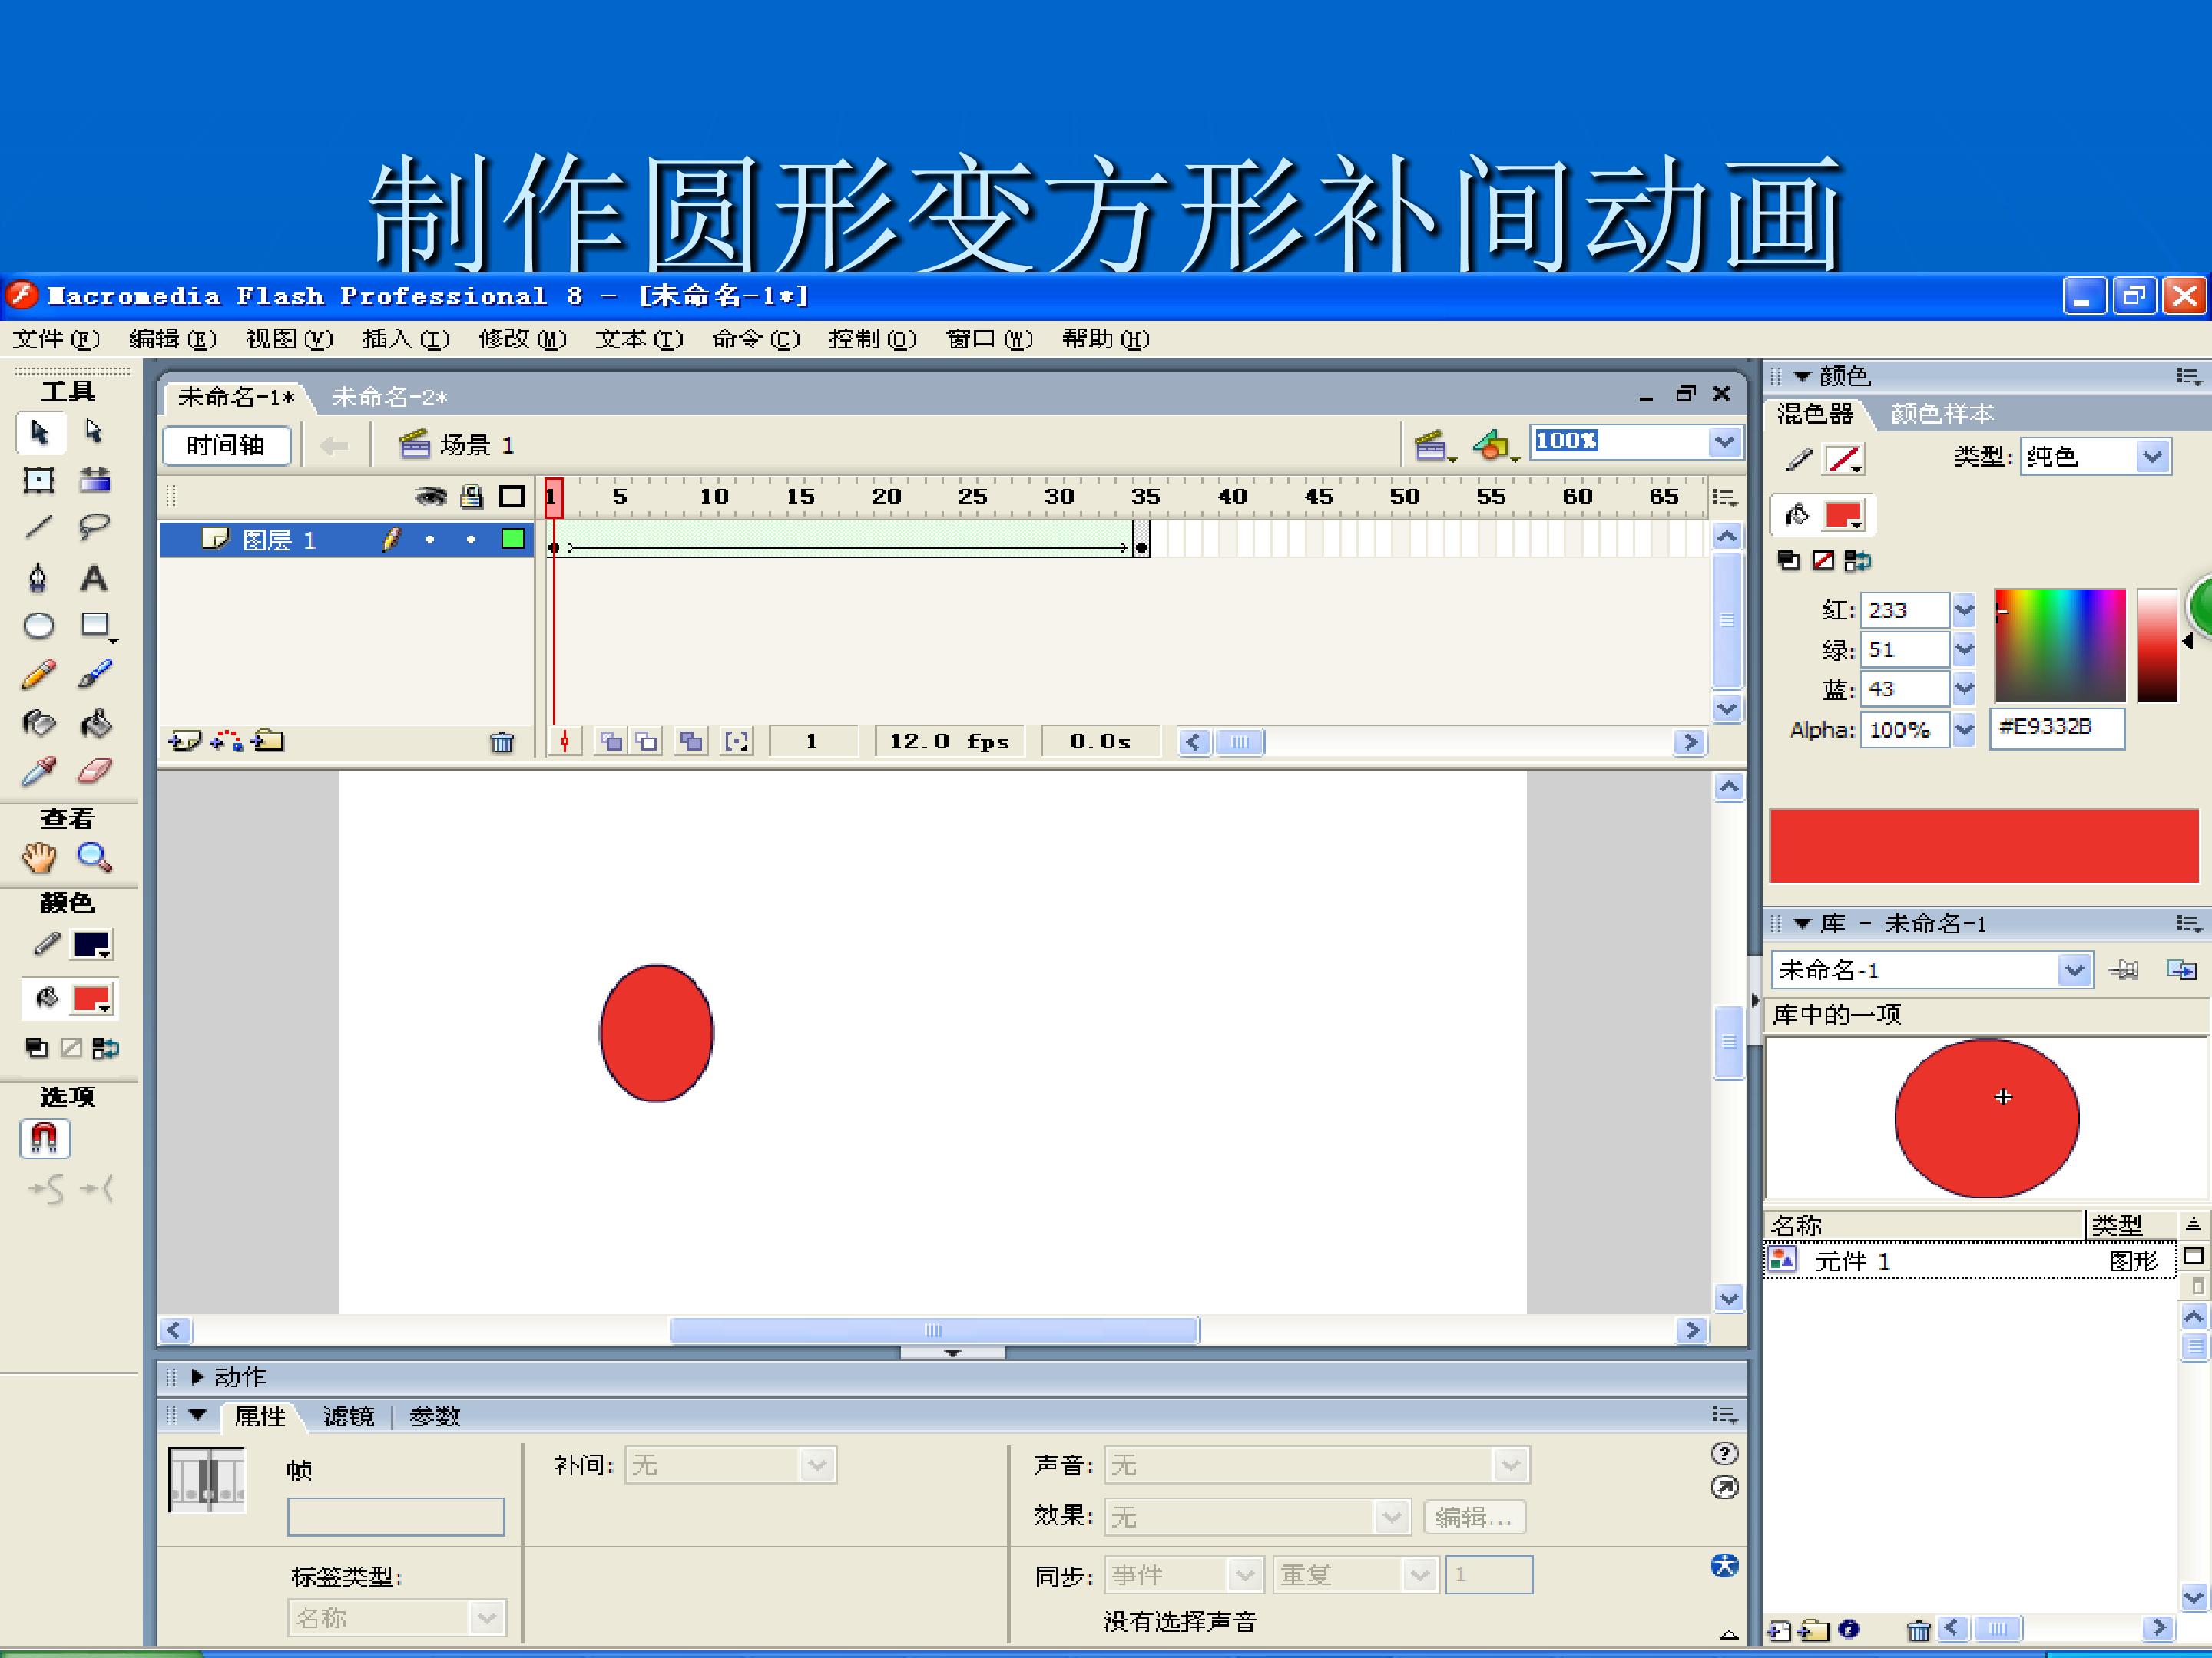Toggle outline square for all layers
Screen dimensions: 2212x1658
tap(512, 497)
